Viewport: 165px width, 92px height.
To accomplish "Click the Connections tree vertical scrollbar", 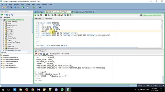I will (32, 25).
